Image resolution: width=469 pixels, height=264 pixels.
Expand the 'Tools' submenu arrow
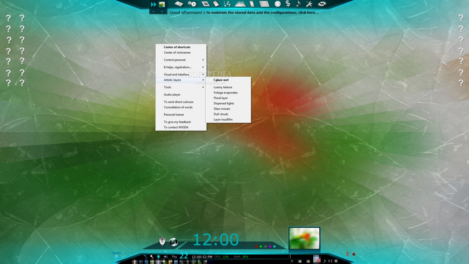tap(203, 87)
